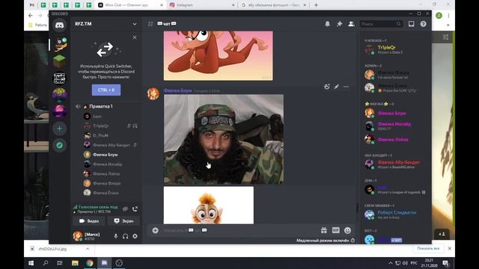Open Explore Public Servers compass icon
The height and width of the screenshot is (269, 479).
(60, 145)
